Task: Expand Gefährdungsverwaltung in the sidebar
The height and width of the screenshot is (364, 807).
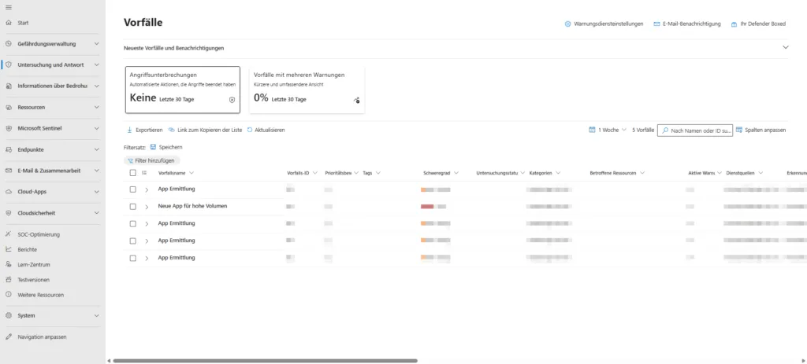Action: 96,44
